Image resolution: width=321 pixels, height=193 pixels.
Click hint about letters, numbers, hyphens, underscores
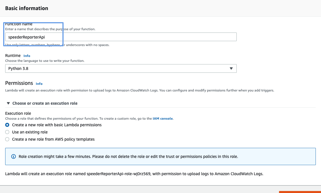[57, 45]
